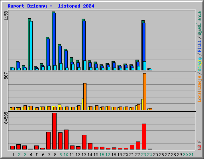The width and height of the screenshot is (204, 159).
Task: Click the day 11 axis label
Action: point(72,155)
